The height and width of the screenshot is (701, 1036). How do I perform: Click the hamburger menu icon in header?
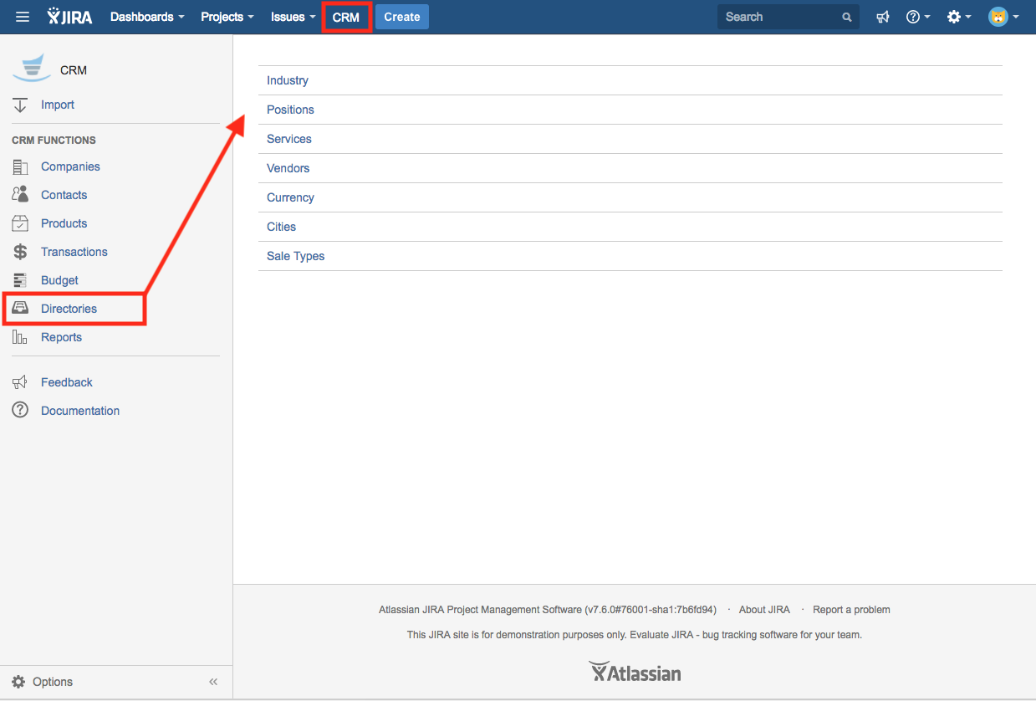click(23, 17)
